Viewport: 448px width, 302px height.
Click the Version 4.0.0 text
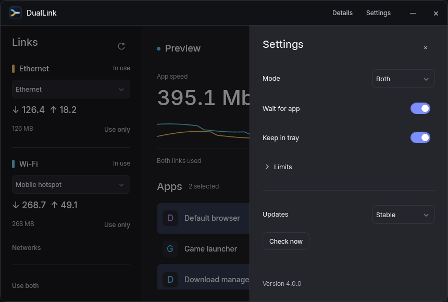click(x=282, y=284)
